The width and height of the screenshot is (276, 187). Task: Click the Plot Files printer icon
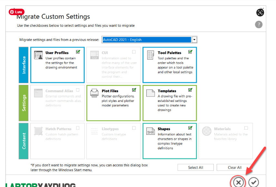tap(94, 93)
